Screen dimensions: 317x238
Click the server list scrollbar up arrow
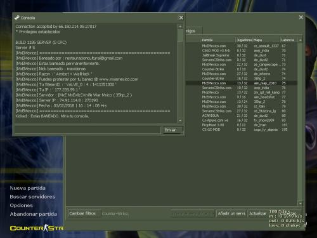300,40
